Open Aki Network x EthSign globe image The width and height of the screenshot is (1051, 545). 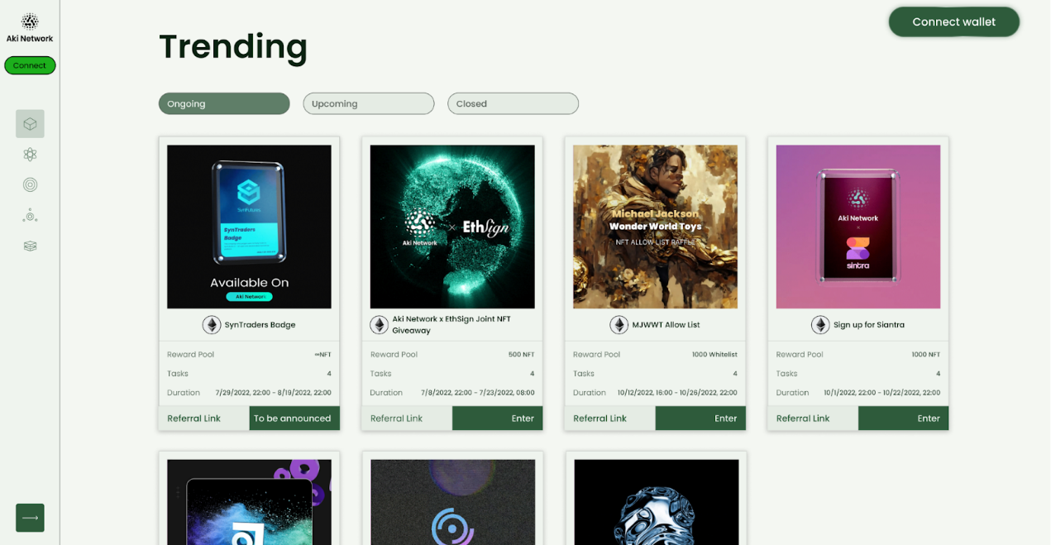452,227
